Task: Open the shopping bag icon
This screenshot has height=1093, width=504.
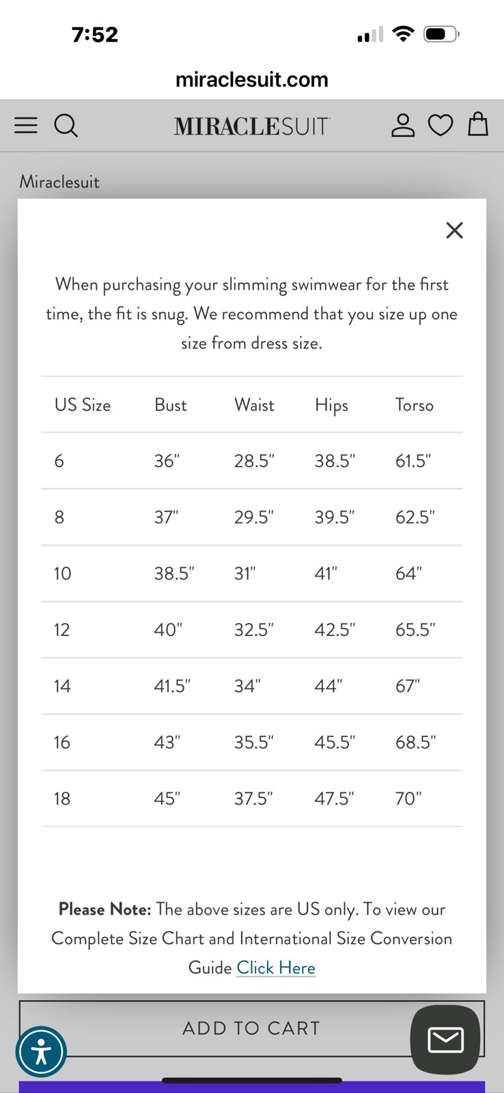Action: [x=478, y=124]
